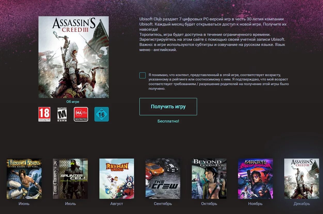The image size is (323, 214).
Task: Click the MA 15+ Restricted rating icon
Action: click(x=81, y=114)
